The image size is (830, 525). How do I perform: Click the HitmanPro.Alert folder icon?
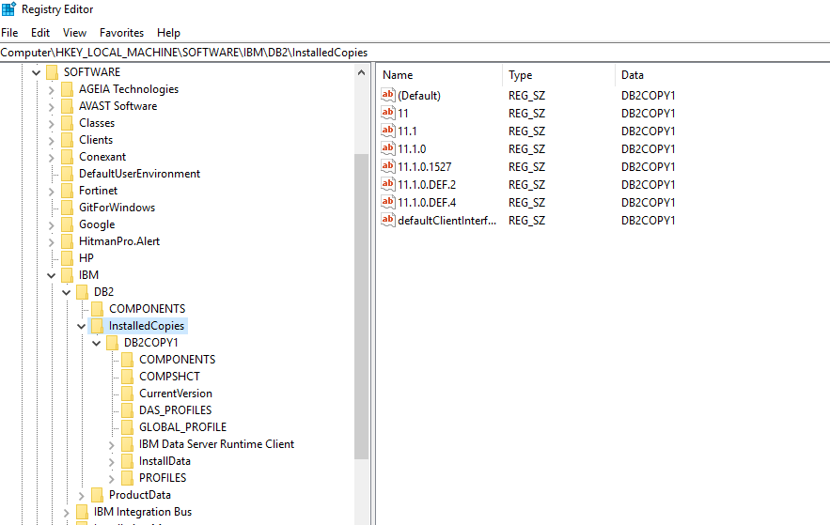tap(68, 241)
